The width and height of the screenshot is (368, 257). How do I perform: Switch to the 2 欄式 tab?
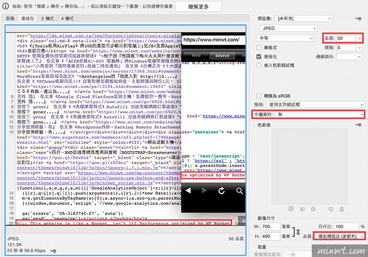coord(47,18)
